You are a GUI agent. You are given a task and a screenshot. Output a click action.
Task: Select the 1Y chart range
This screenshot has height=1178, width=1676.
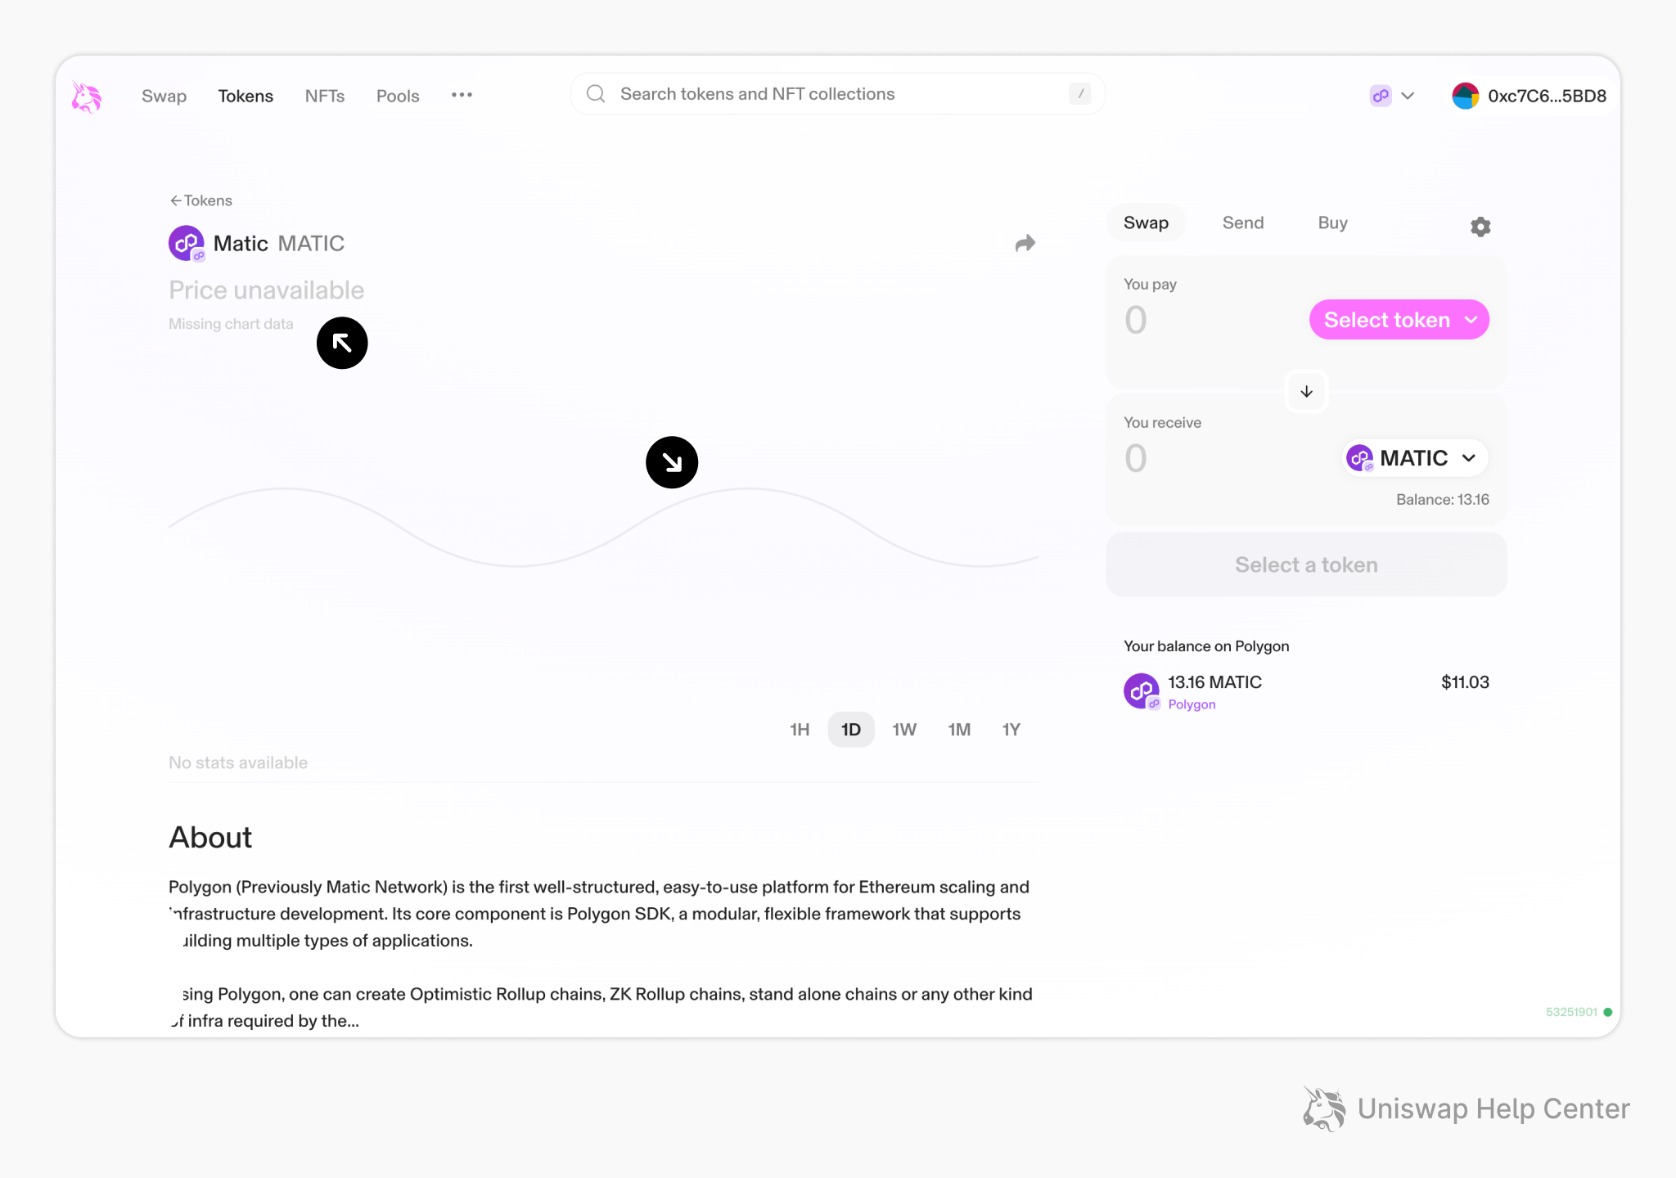tap(1011, 730)
